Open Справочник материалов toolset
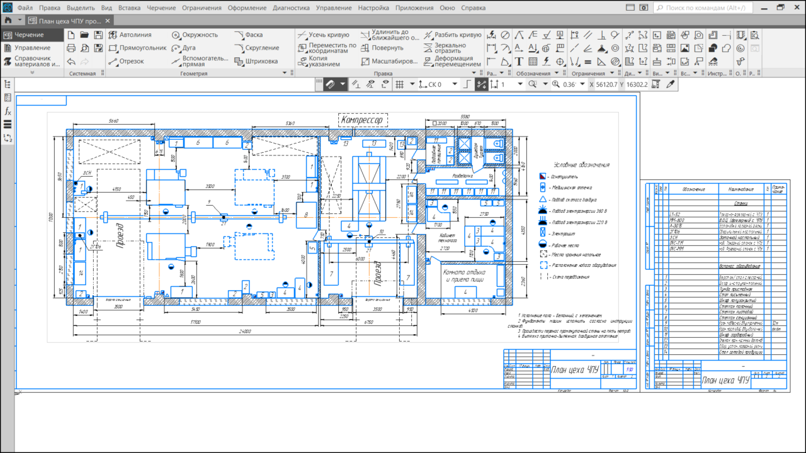This screenshot has height=453, width=806. [x=31, y=61]
